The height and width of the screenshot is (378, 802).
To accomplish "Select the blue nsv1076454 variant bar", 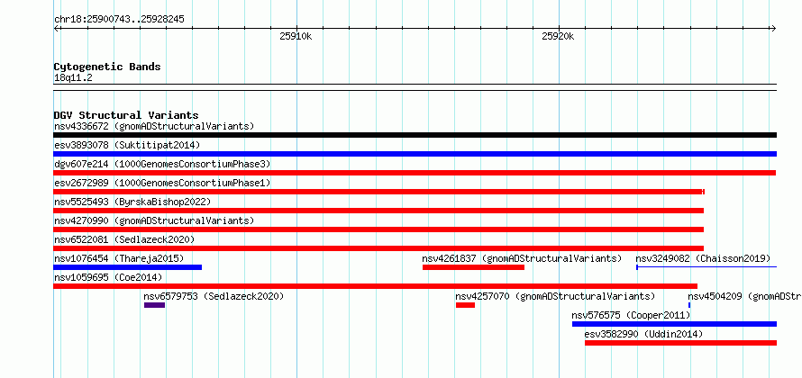I will 128,267.
